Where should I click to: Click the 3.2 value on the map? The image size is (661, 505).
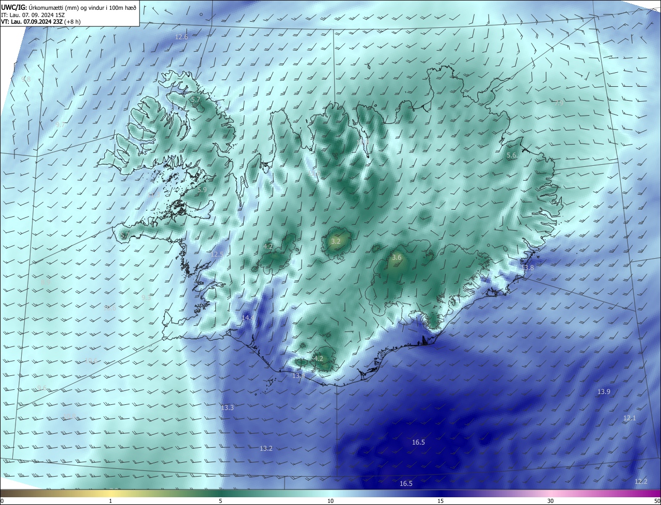pyautogui.click(x=336, y=241)
